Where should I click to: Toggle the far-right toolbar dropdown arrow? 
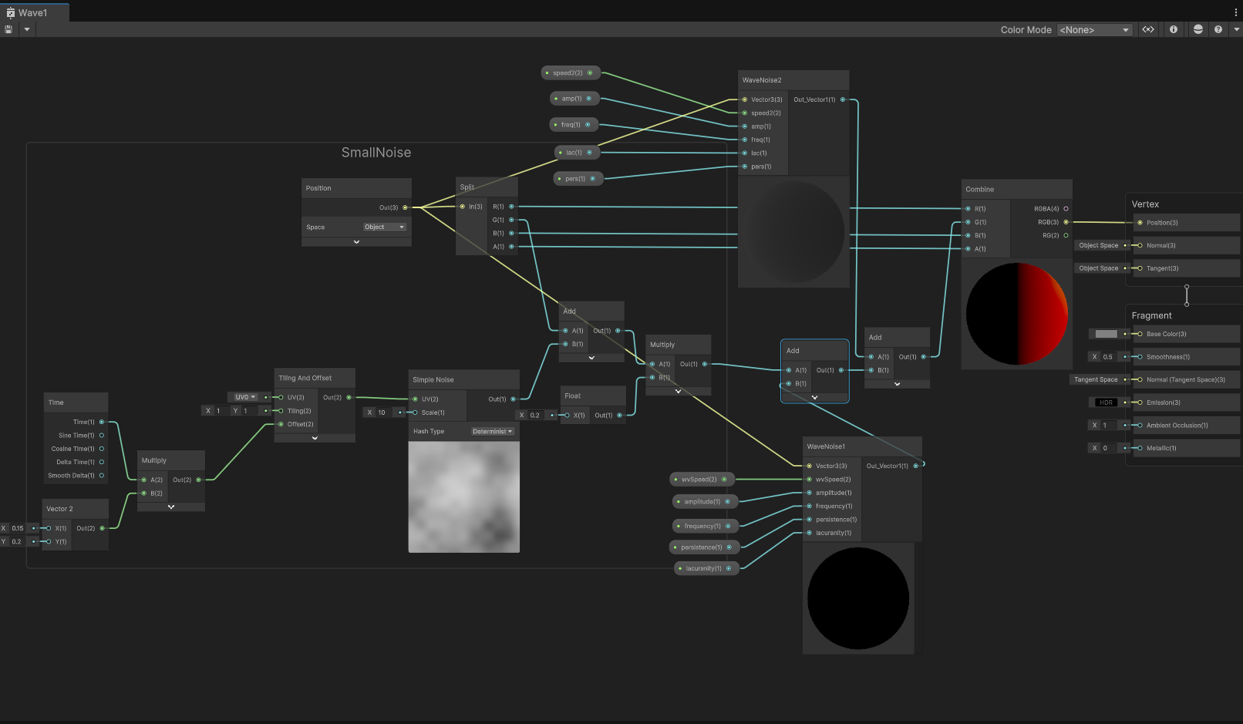tap(1238, 29)
